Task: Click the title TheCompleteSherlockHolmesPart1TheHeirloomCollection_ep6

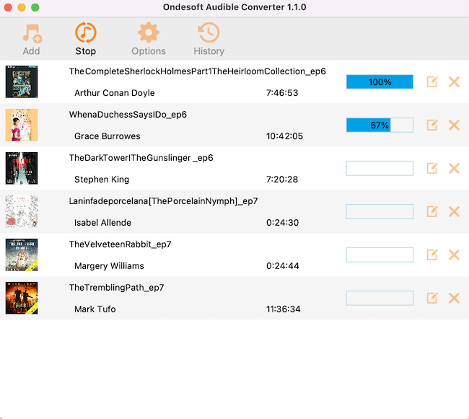Action: coord(198,71)
